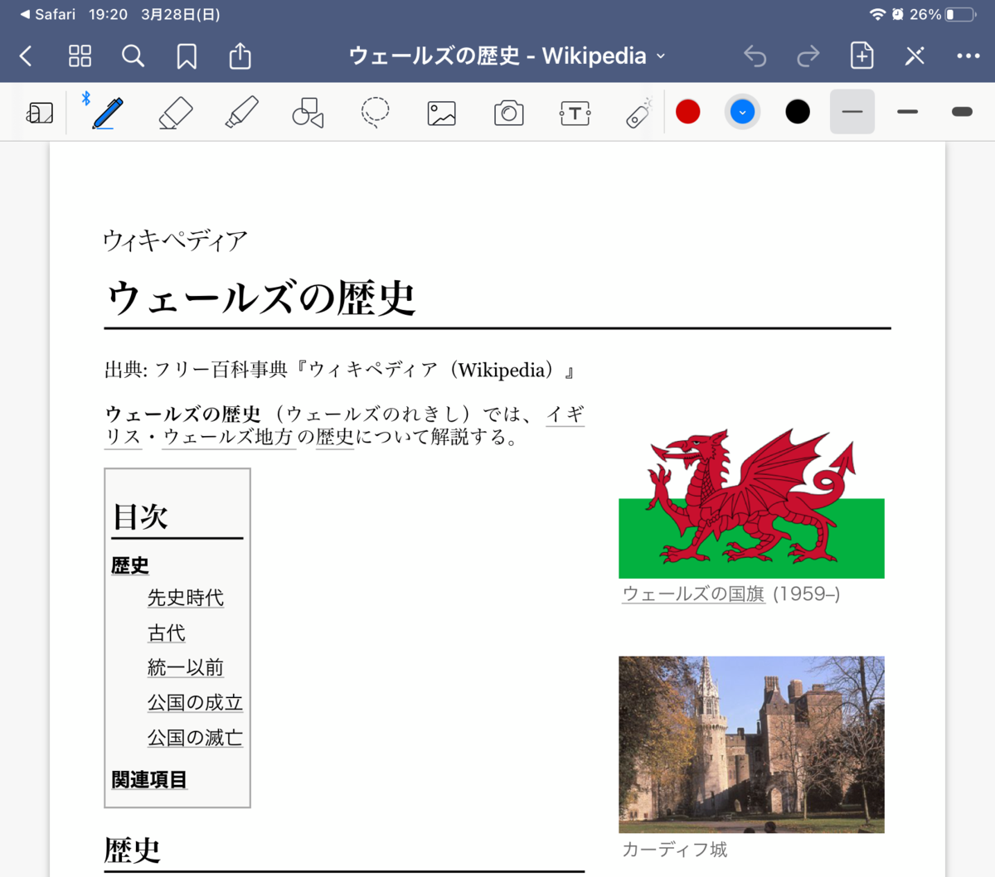Tap the ウィキペディア header text
Image resolution: width=995 pixels, height=877 pixels.
[176, 240]
